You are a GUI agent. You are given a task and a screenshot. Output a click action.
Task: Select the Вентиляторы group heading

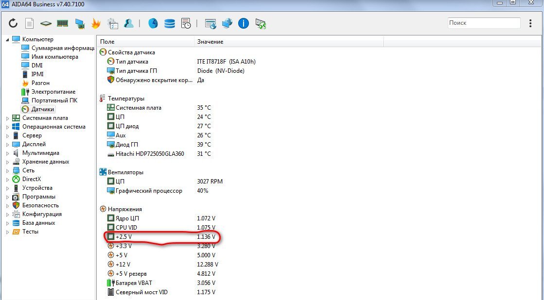click(x=121, y=172)
